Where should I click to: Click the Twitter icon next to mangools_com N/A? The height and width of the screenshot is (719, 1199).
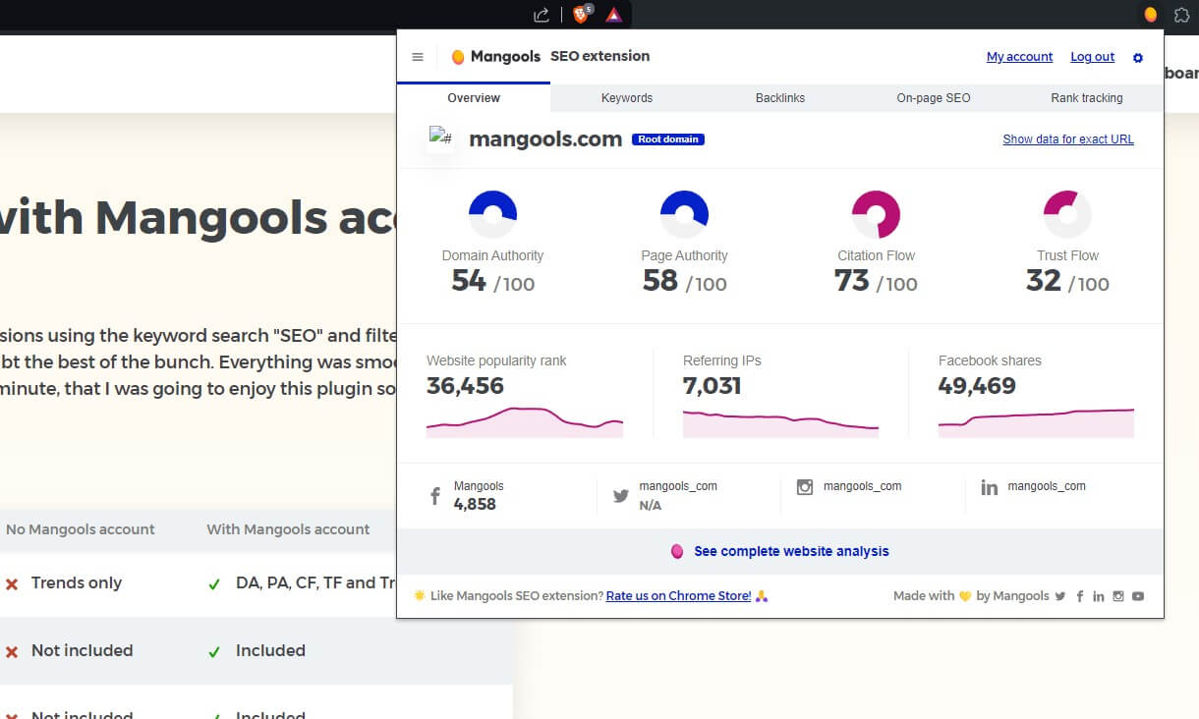tap(620, 496)
